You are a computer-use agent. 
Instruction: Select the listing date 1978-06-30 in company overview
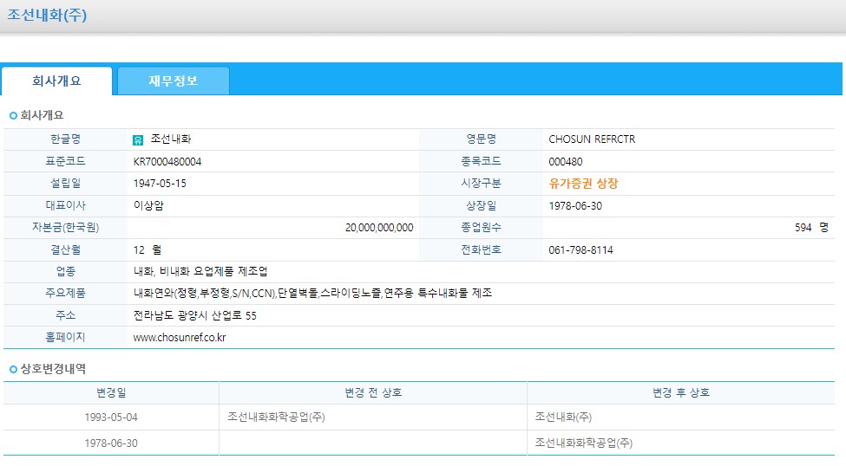(575, 206)
